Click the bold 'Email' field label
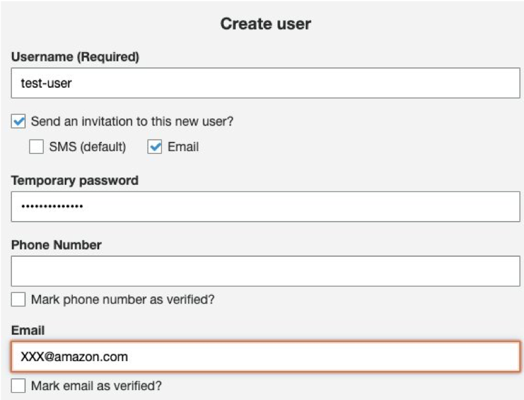 pos(28,329)
